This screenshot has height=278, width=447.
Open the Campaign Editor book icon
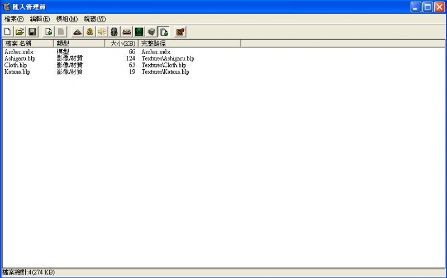[127, 32]
